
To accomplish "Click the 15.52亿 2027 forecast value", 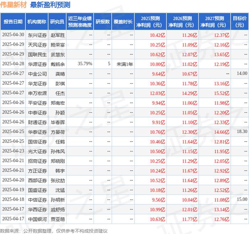I will [x=222, y=93].
